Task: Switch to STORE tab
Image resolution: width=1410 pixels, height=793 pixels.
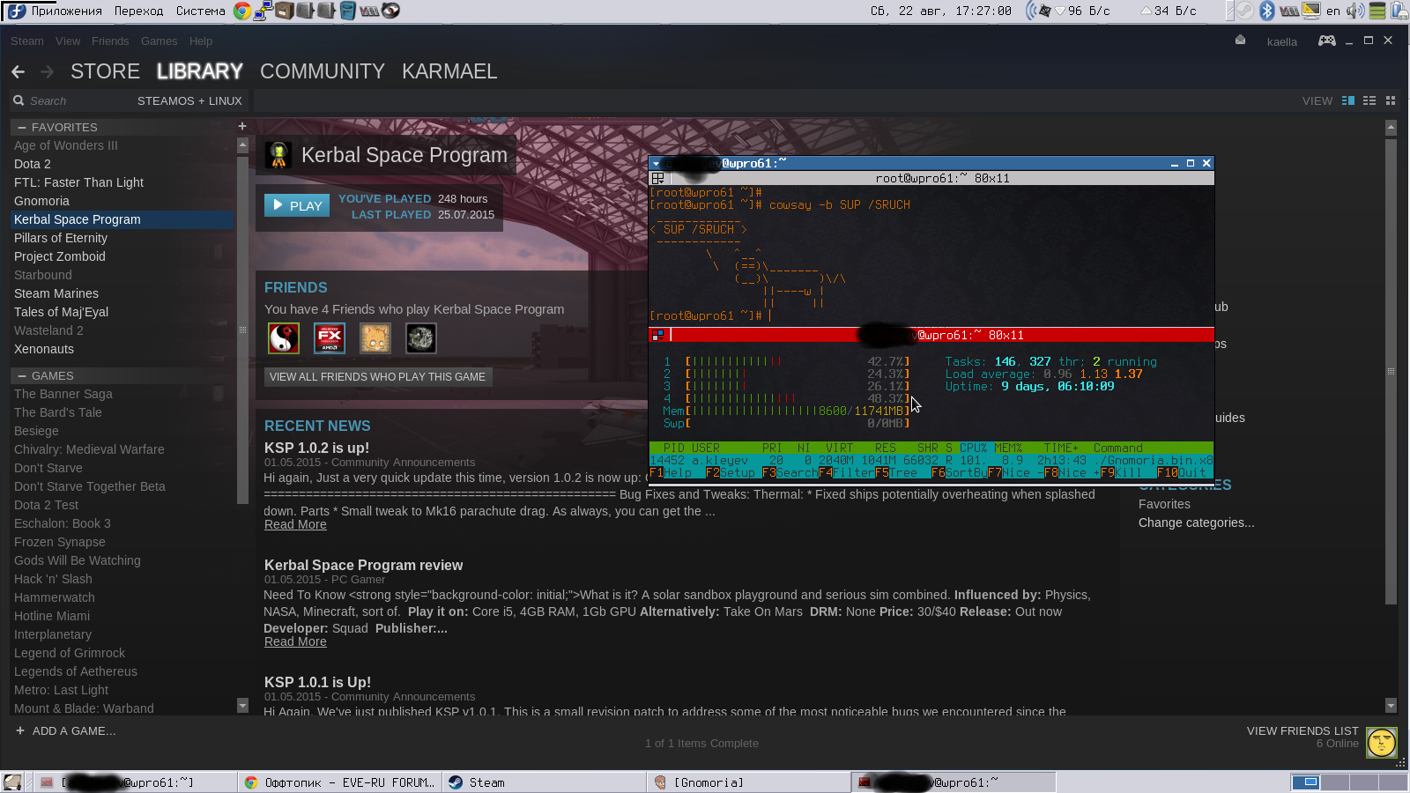Action: point(105,71)
